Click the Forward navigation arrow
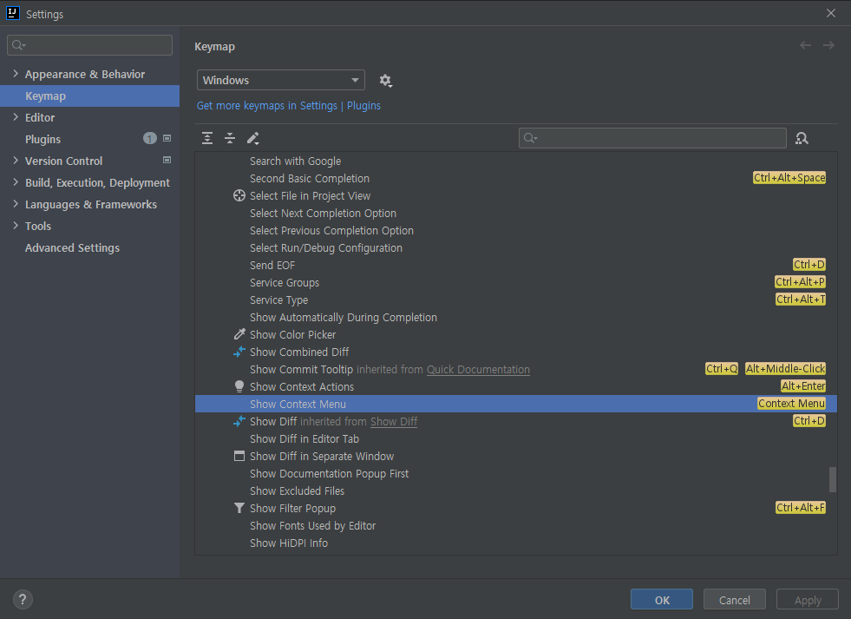The image size is (851, 619). [828, 46]
